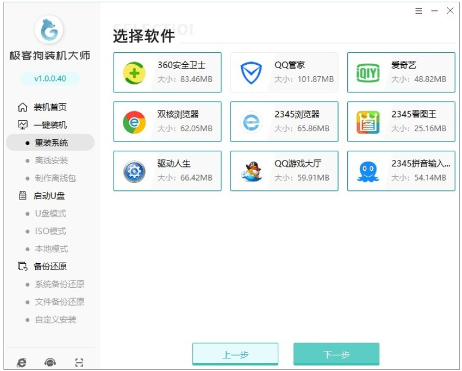
Task: Open 文件备份还原 in the sidebar
Action: (x=60, y=302)
